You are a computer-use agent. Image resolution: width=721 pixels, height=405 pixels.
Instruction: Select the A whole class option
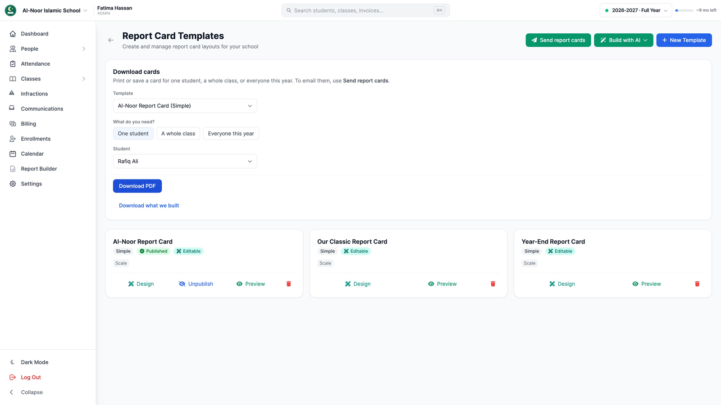[178, 134]
